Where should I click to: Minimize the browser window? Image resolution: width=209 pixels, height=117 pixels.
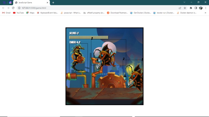191,2
